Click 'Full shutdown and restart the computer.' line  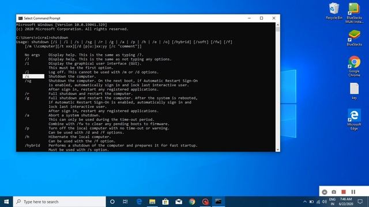pyautogui.click(x=91, y=94)
